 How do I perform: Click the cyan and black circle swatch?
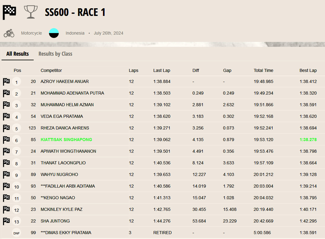click(54, 33)
